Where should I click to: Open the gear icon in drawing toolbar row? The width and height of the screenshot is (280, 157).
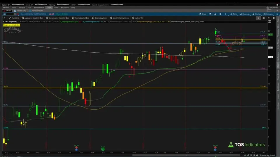click(274, 18)
